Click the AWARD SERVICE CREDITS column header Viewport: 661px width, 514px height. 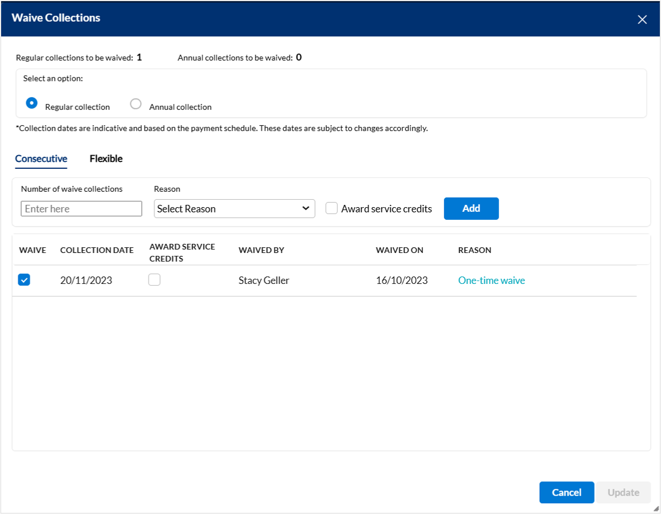[182, 252]
